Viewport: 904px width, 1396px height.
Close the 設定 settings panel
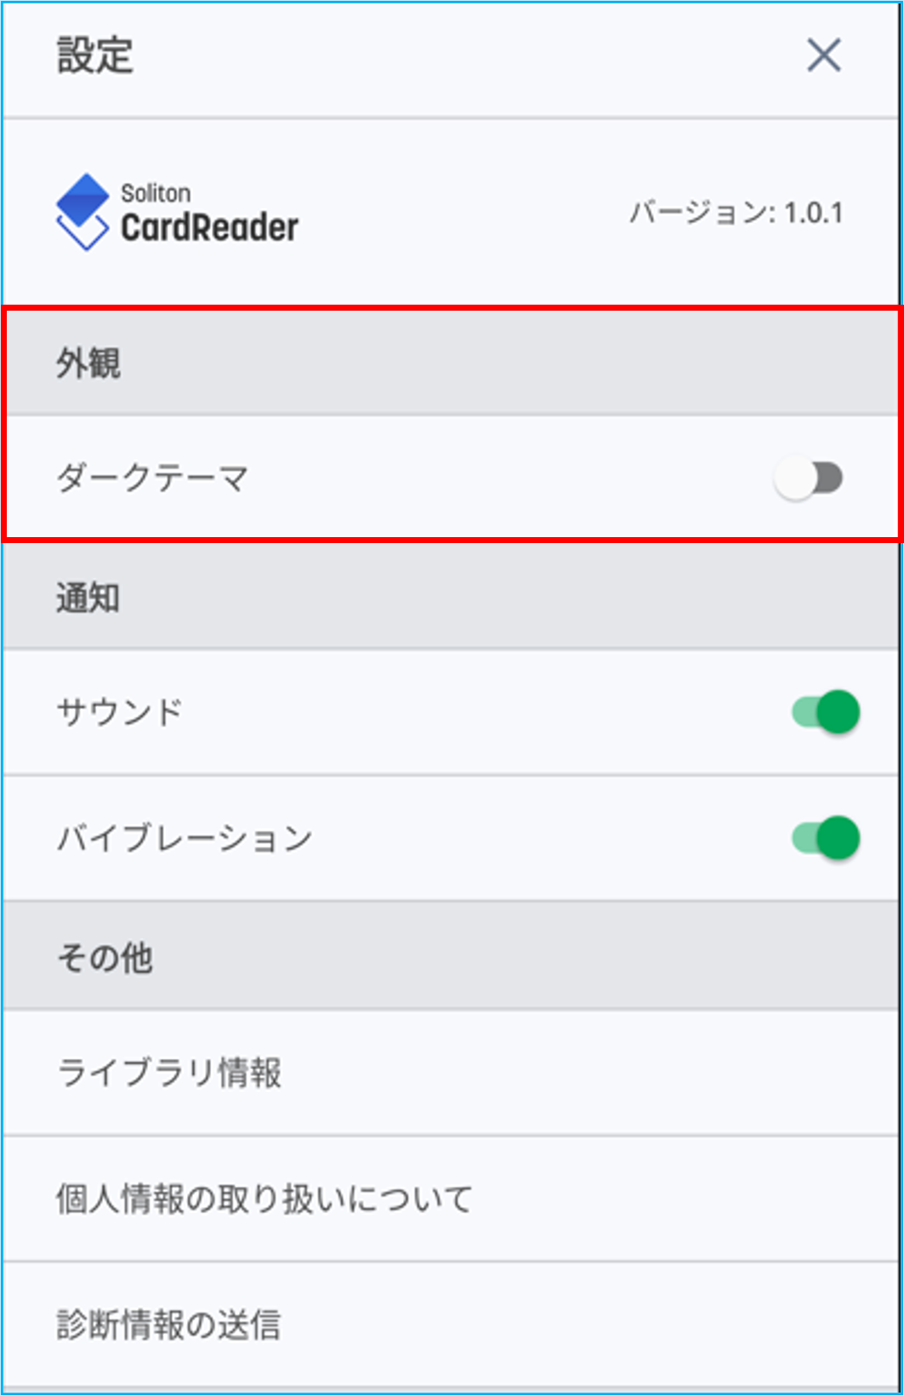click(x=823, y=55)
